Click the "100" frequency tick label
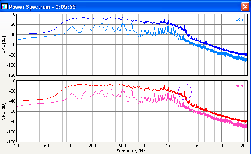This screenshot has height=154, width=251. 69,146
